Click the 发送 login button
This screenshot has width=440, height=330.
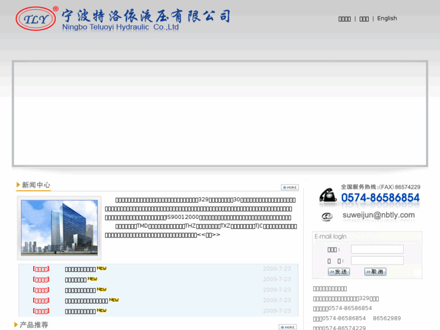click(x=339, y=272)
